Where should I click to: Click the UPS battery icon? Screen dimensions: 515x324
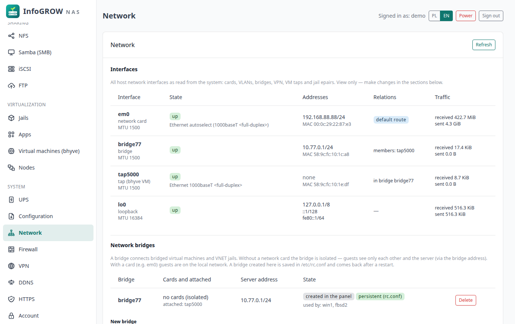pyautogui.click(x=11, y=200)
